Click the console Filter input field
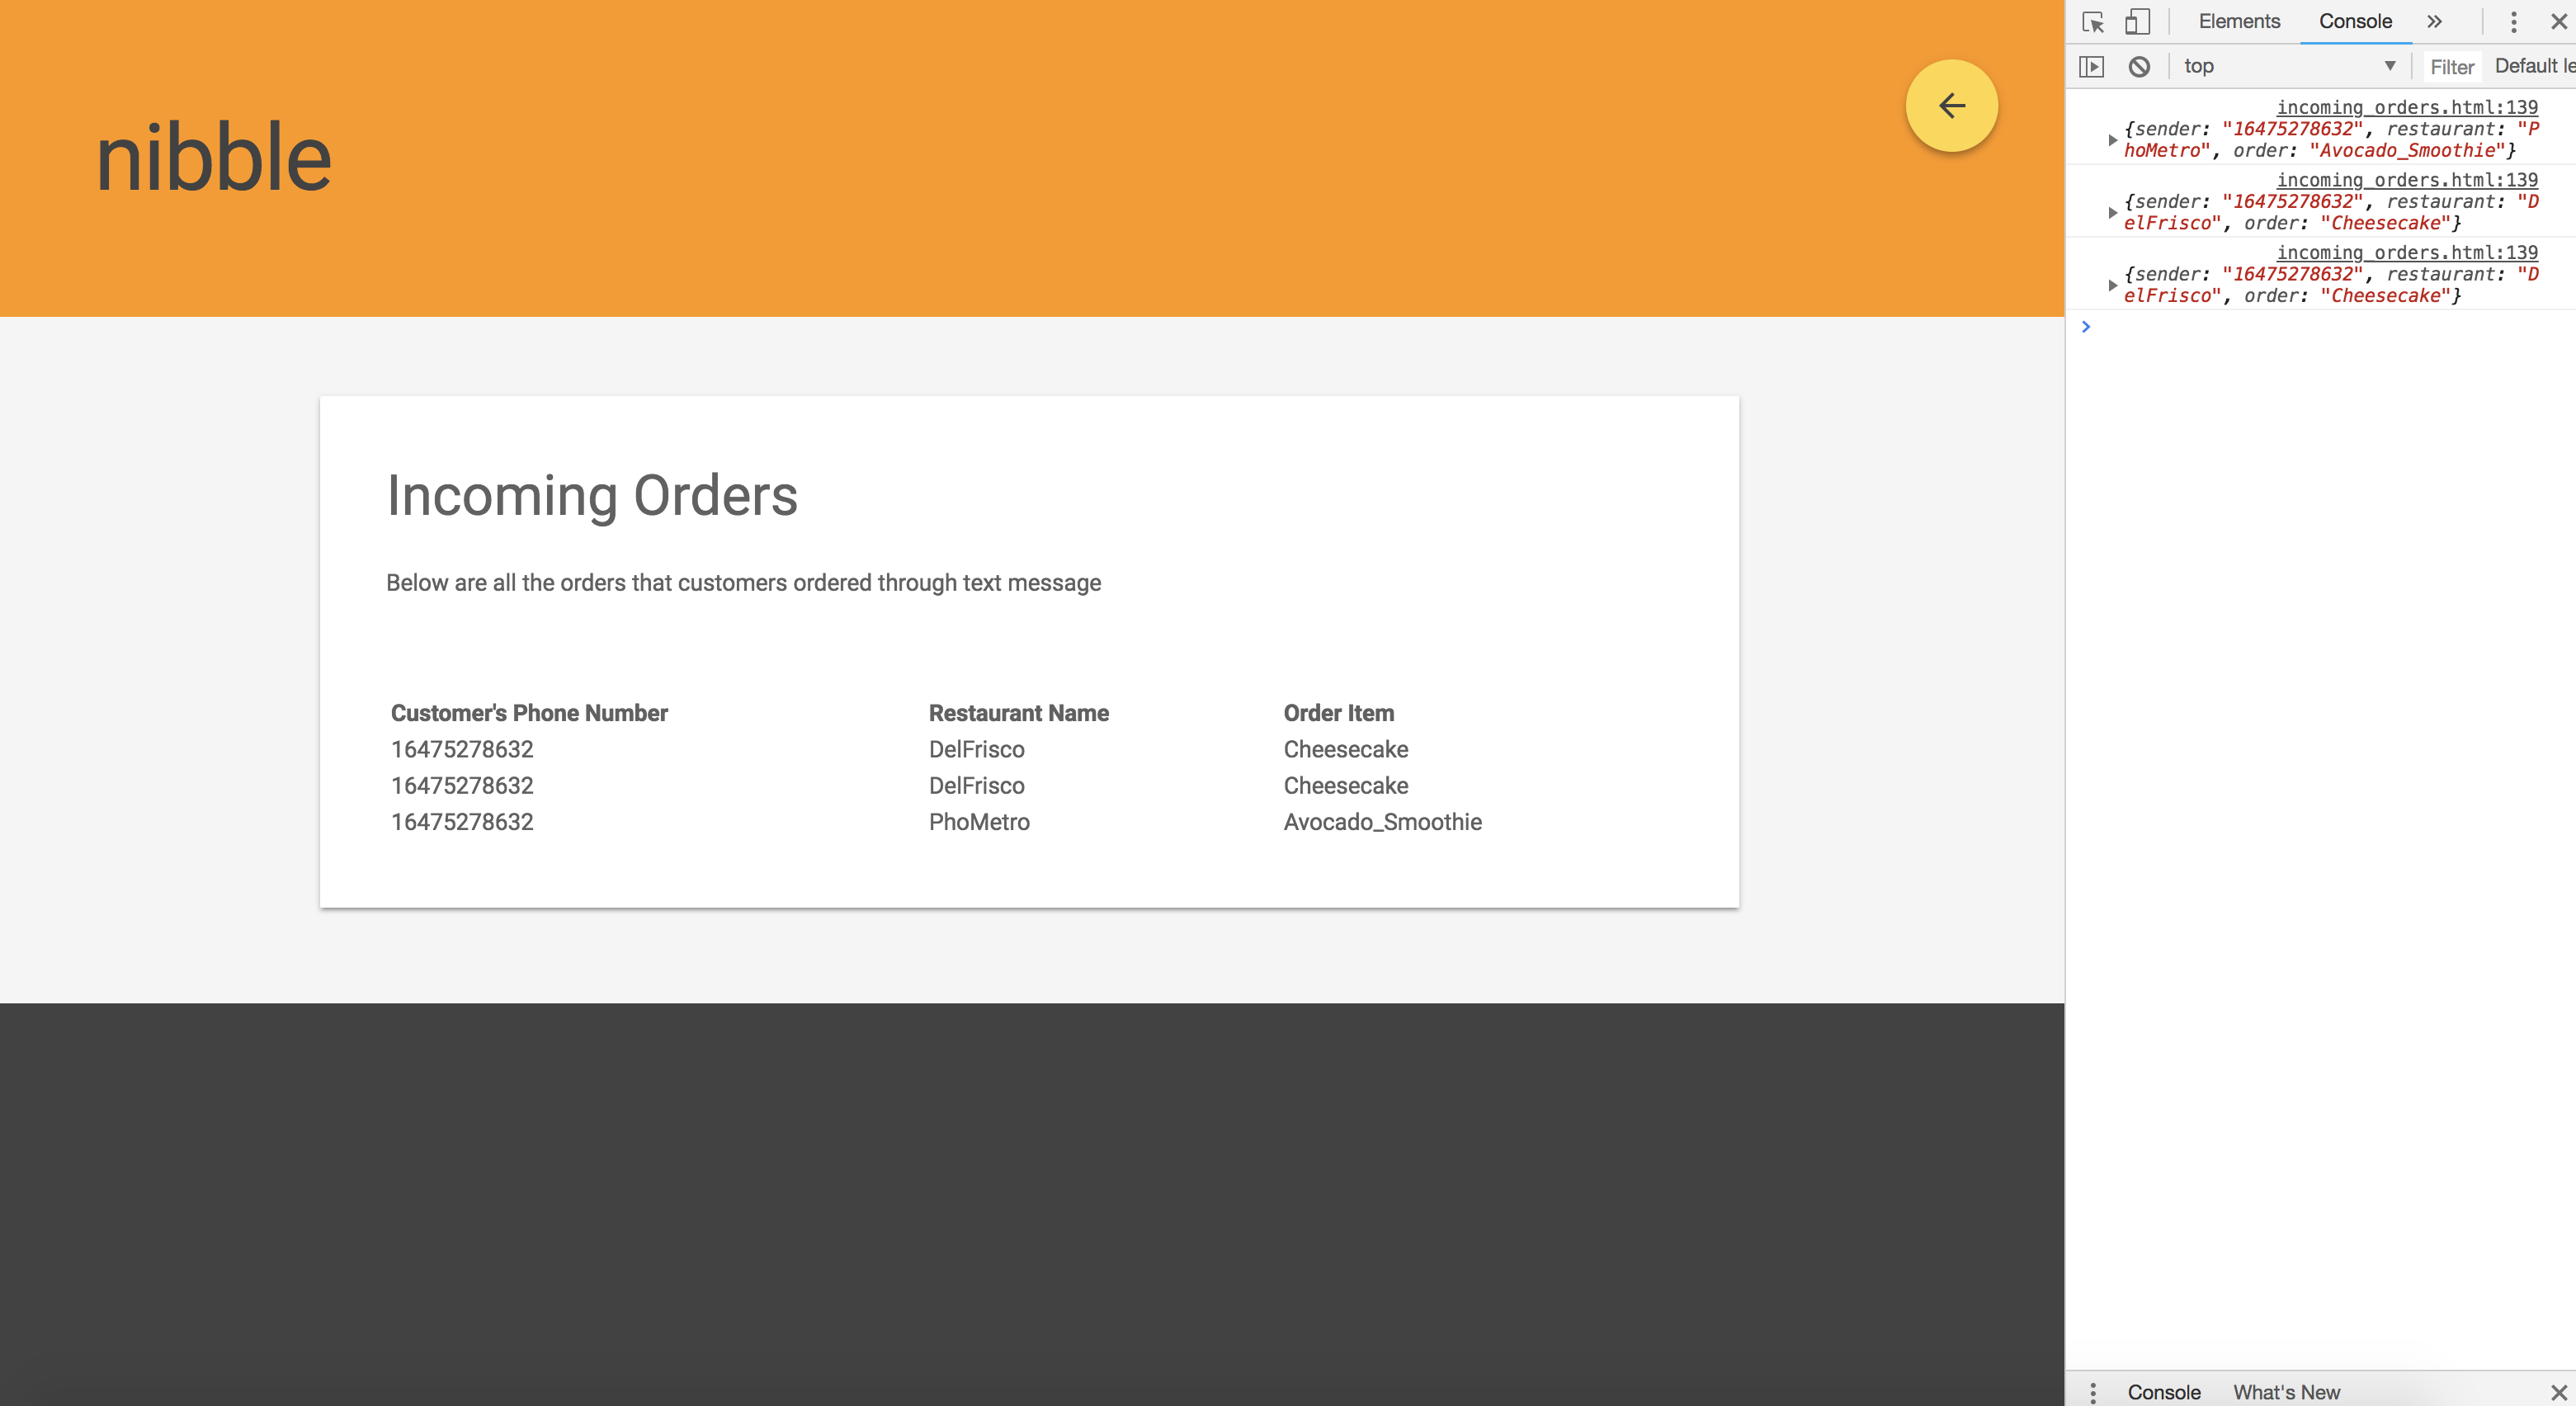This screenshot has height=1406, width=2576. tap(2452, 67)
